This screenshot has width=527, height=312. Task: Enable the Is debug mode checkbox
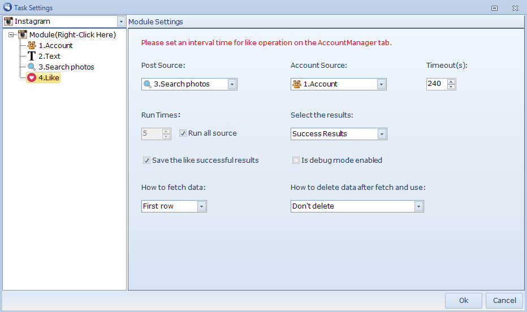tap(296, 161)
